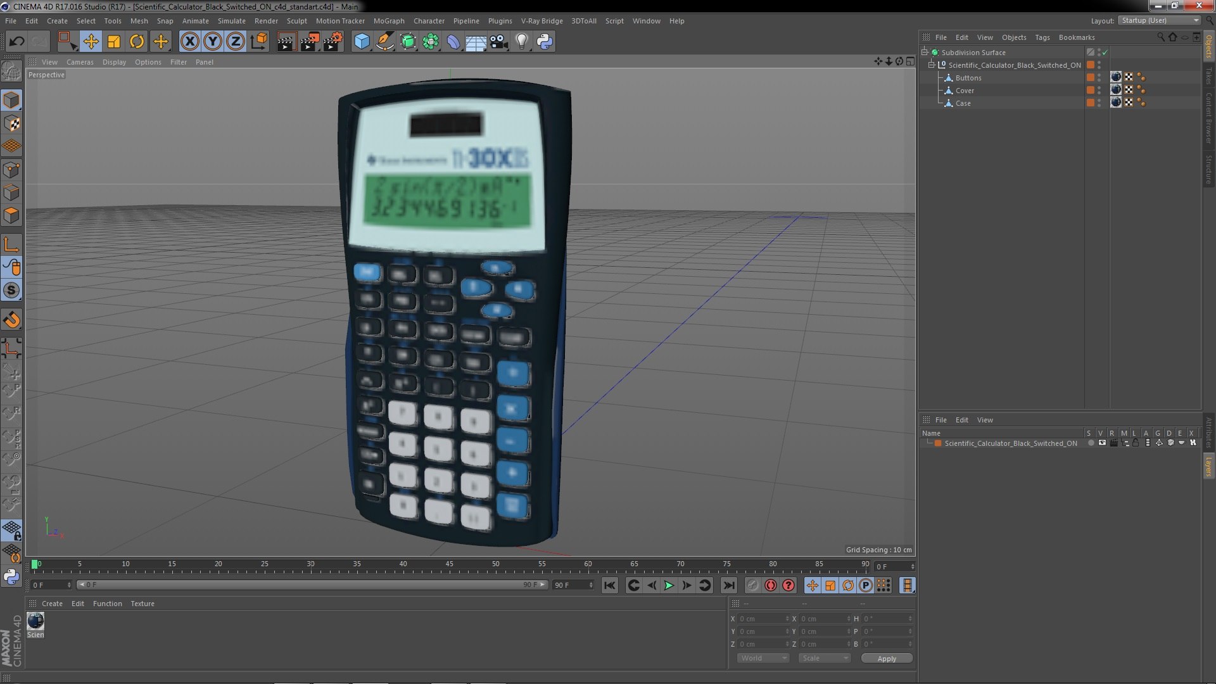Select the Live Selection tool

click(66, 42)
